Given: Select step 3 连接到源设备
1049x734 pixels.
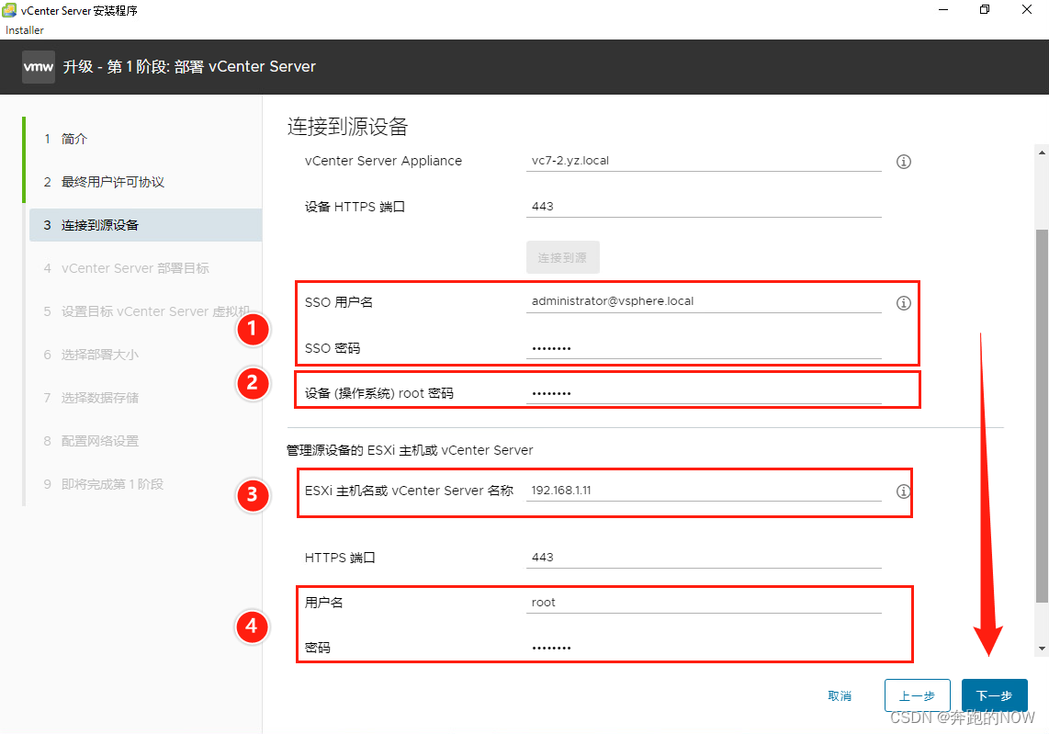Looking at the screenshot, I should click(144, 225).
